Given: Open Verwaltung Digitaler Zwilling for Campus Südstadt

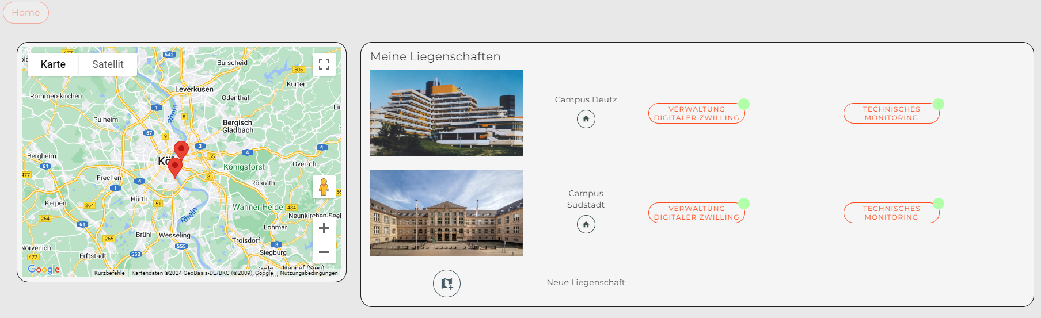Looking at the screenshot, I should 697,213.
